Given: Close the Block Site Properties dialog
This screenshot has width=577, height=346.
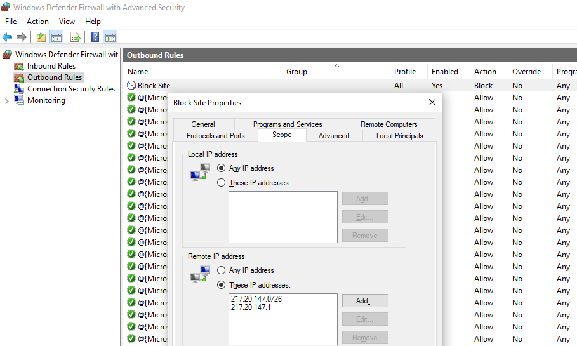Looking at the screenshot, I should tap(432, 102).
